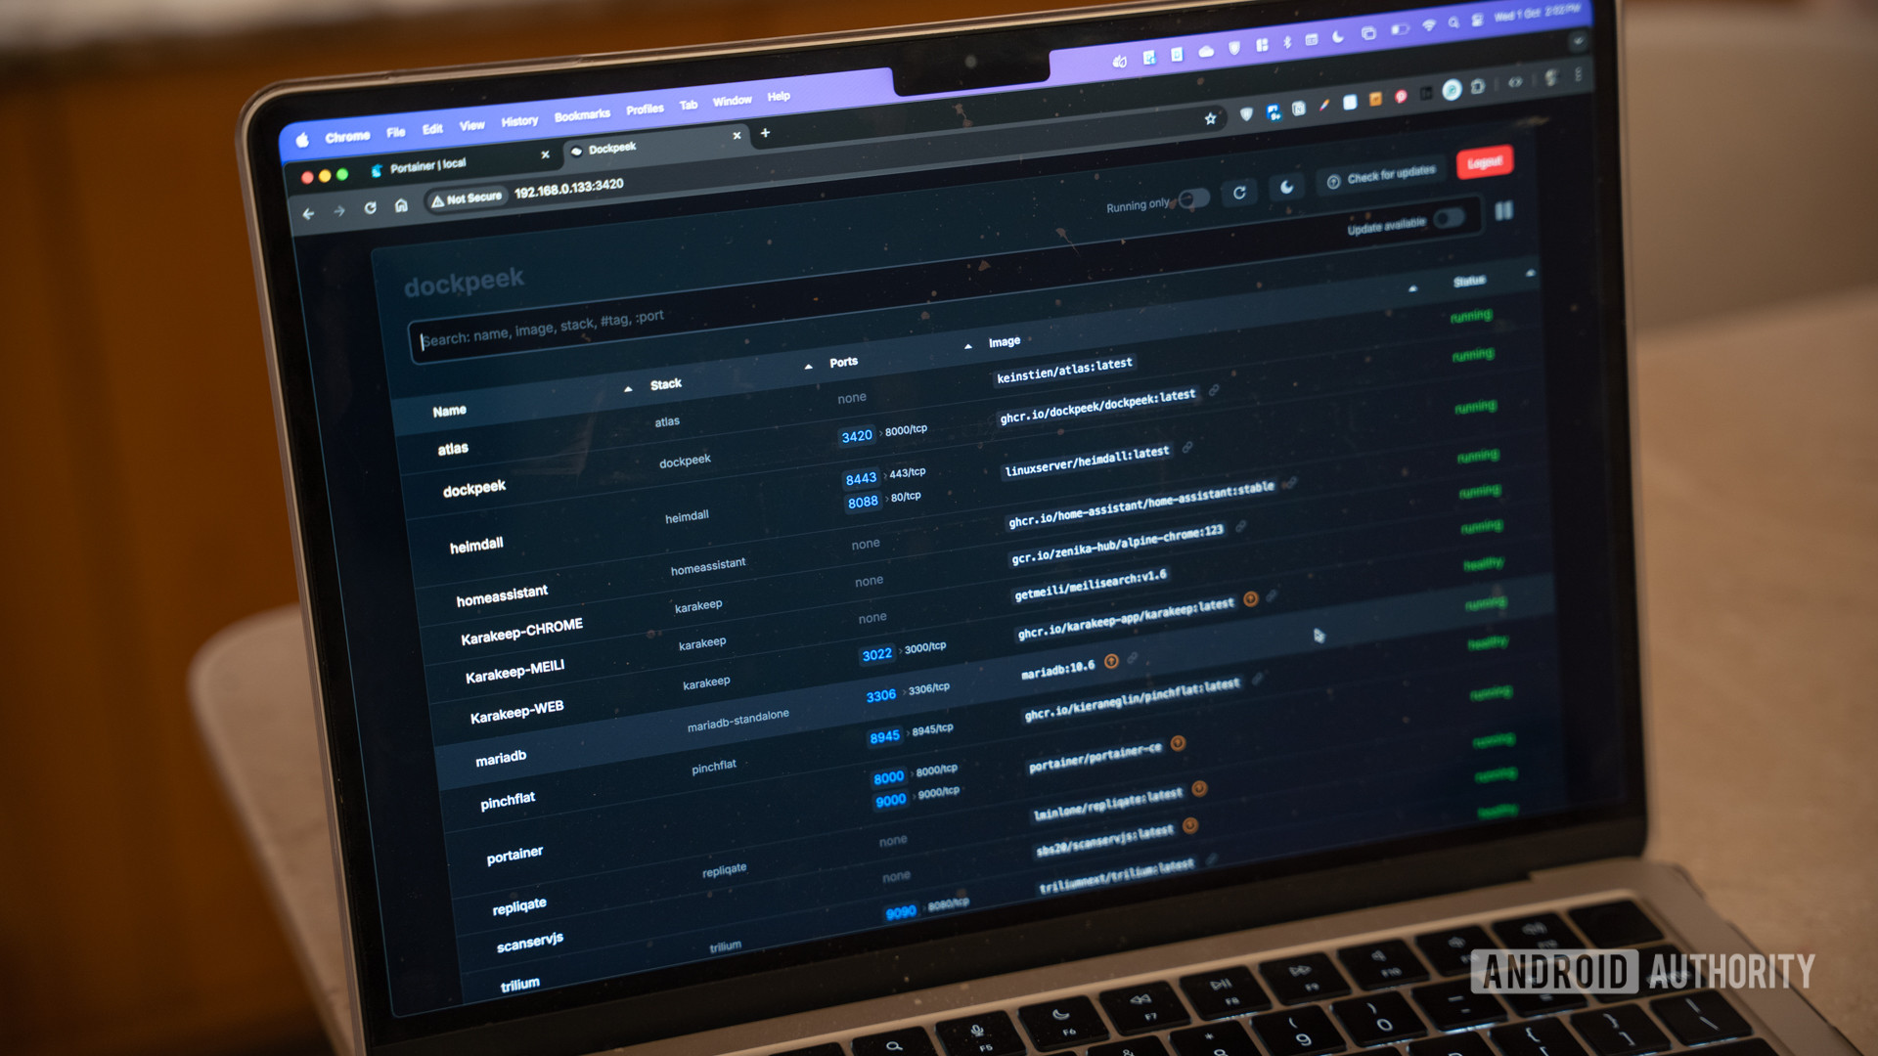Click the orange update badge next to portainer/portainer-ce
The height and width of the screenshot is (1056, 1878).
[1178, 743]
